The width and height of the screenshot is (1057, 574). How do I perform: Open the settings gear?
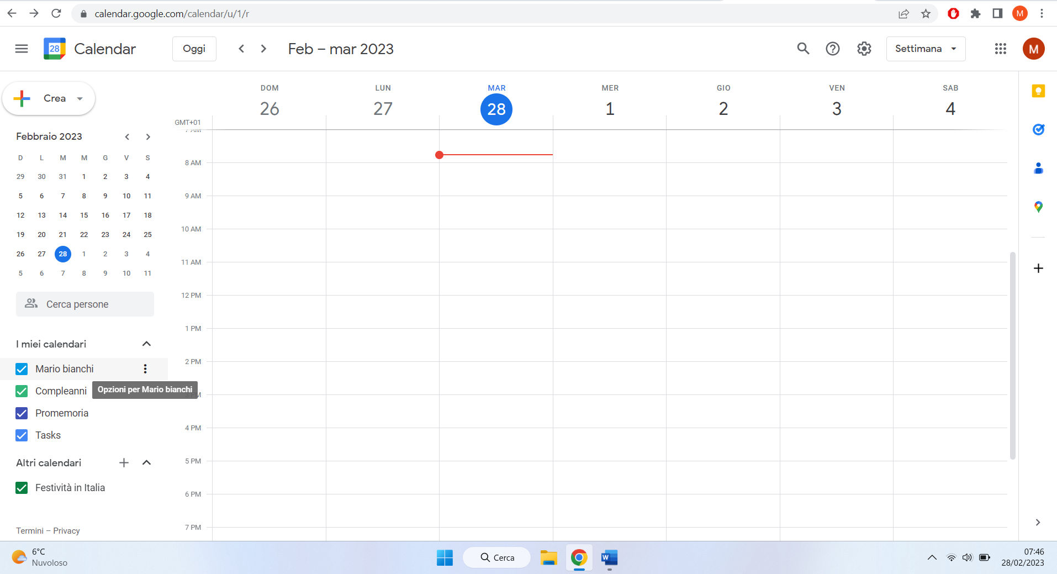point(864,49)
